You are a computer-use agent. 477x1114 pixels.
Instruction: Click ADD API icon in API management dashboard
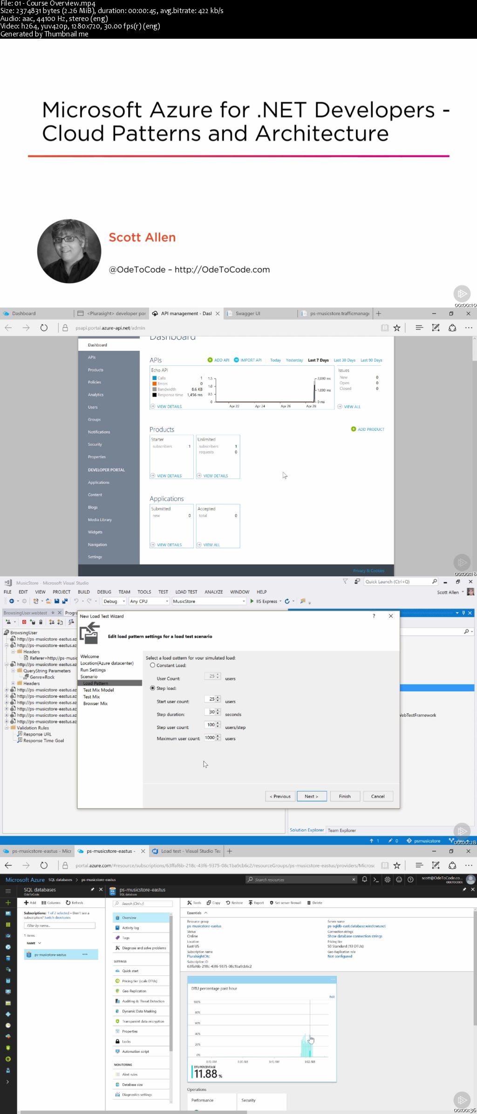pos(210,360)
